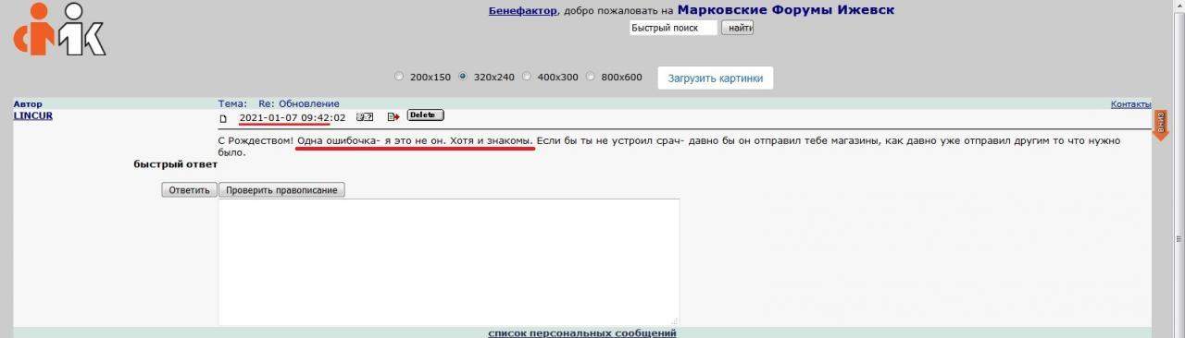This screenshot has height=338, width=1185.
Task: Select the 200x150 image size option
Action: 399,77
